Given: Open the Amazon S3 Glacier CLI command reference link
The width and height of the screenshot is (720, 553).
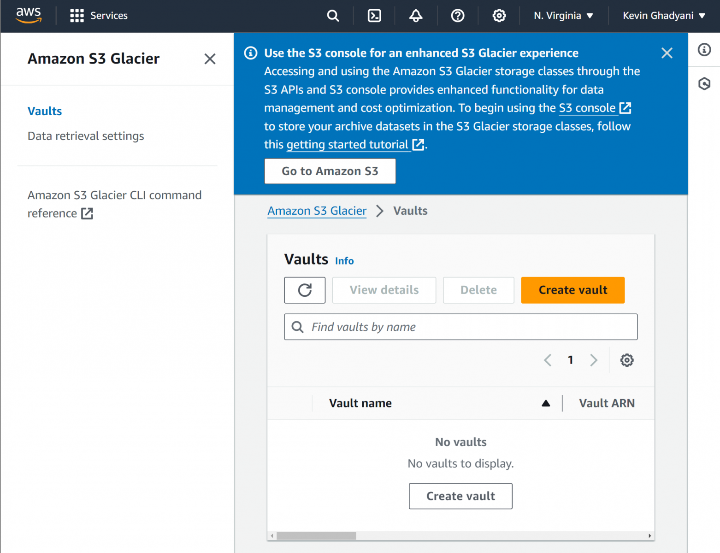Looking at the screenshot, I should (x=114, y=204).
